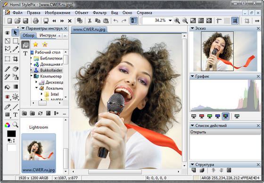Switch to the Инструм tab
This screenshot has width=264, height=183.
click(x=48, y=35)
